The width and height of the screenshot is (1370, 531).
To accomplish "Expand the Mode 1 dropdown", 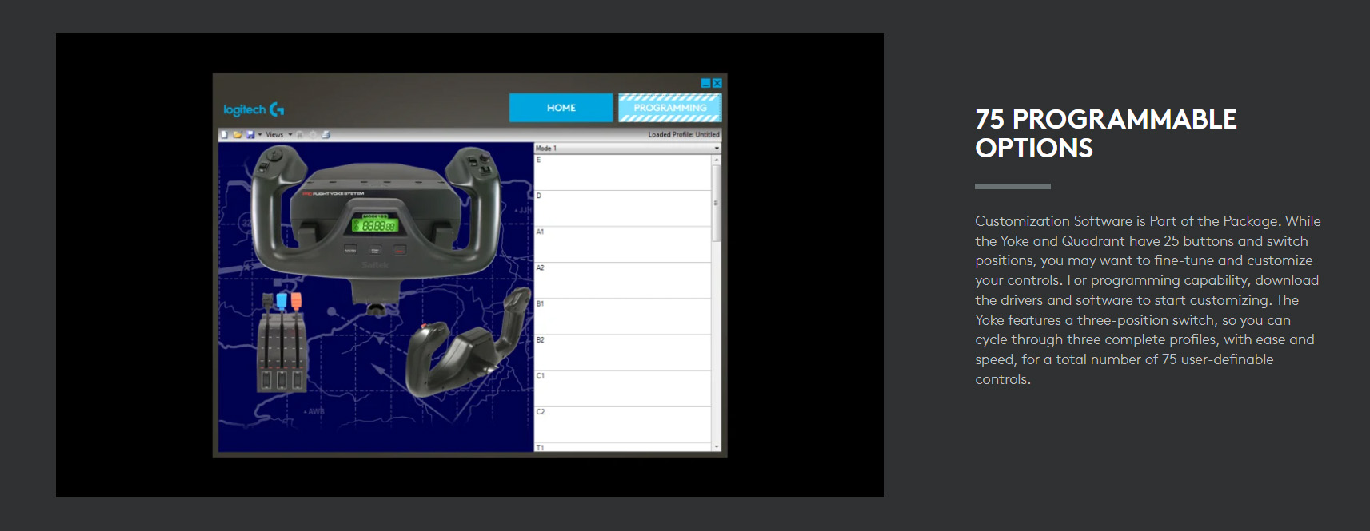I will pos(716,149).
